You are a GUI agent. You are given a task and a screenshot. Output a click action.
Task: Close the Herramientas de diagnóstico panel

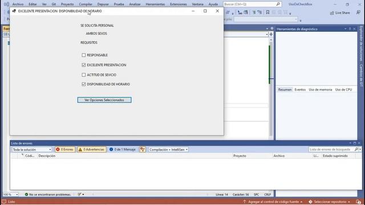[354, 29]
